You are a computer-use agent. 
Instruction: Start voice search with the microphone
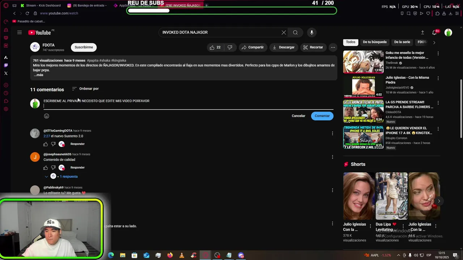point(312,32)
